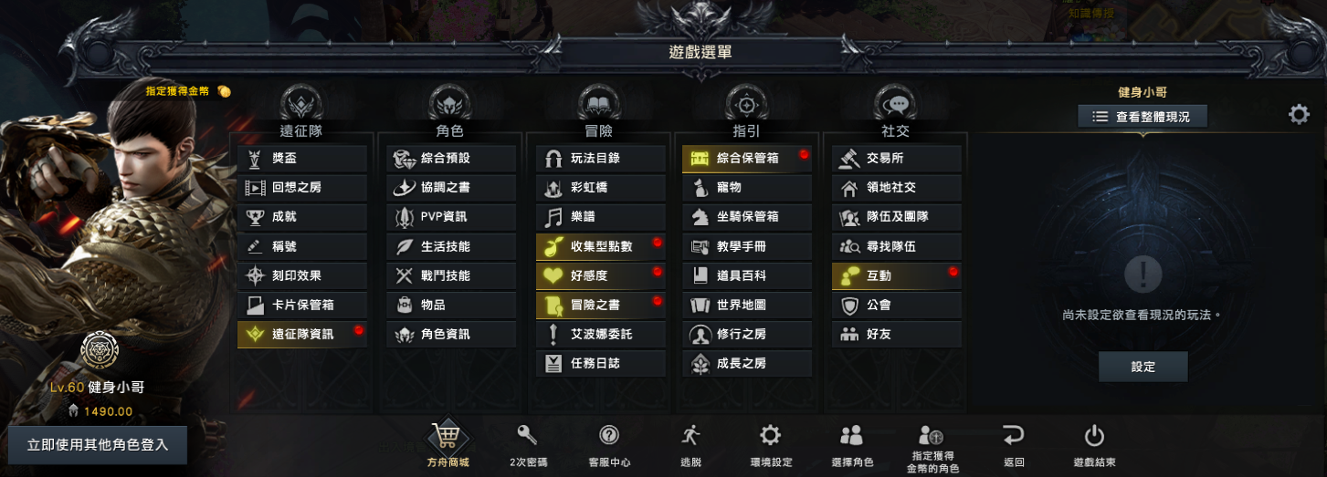The height and width of the screenshot is (477, 1327).
Task: Open 世界地圖 under 指引
Action: click(x=747, y=305)
